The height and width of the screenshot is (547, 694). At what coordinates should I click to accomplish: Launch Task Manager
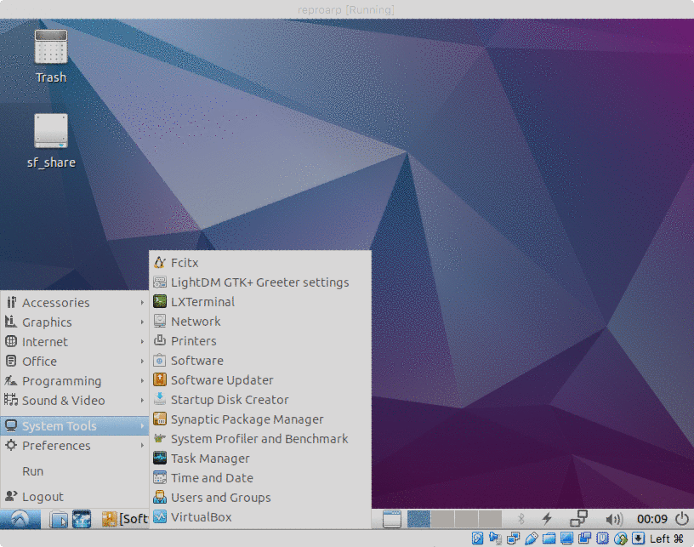click(259, 458)
